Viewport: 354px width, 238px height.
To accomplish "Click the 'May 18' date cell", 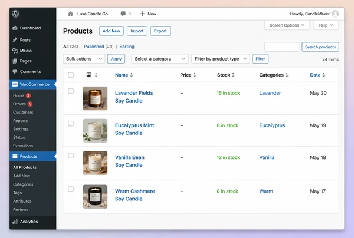I will click(x=317, y=157).
